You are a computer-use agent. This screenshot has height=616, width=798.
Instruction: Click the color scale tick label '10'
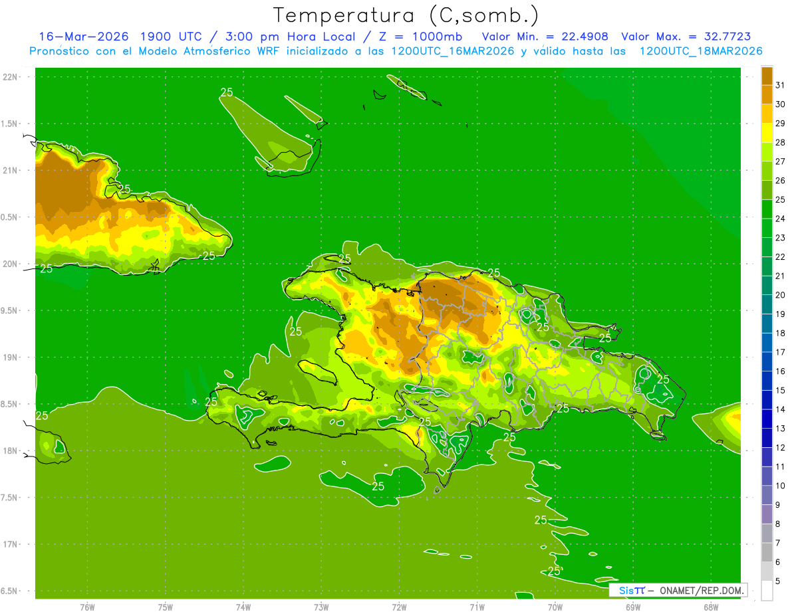(780, 486)
